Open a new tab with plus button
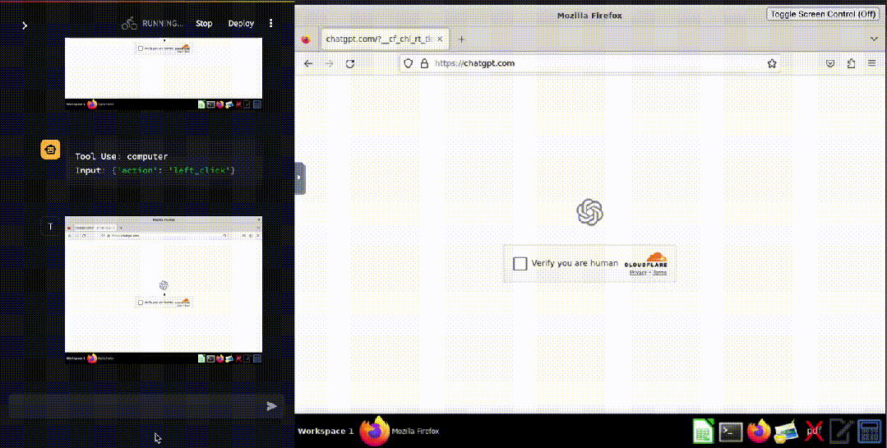This screenshot has height=448, width=887. point(461,39)
